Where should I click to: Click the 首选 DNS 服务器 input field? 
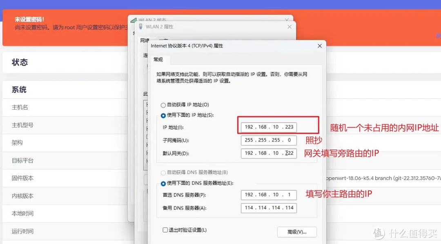[x=269, y=195]
